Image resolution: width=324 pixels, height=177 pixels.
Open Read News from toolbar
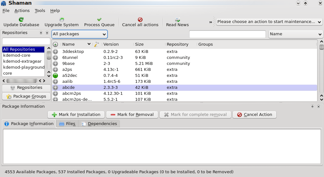(177, 20)
